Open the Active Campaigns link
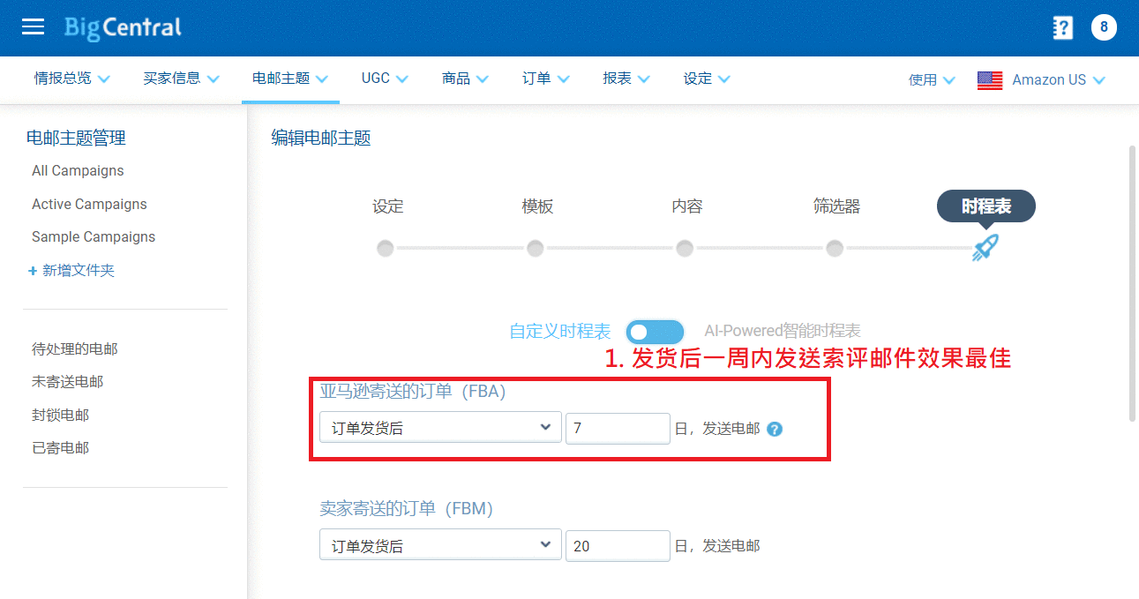 click(89, 204)
